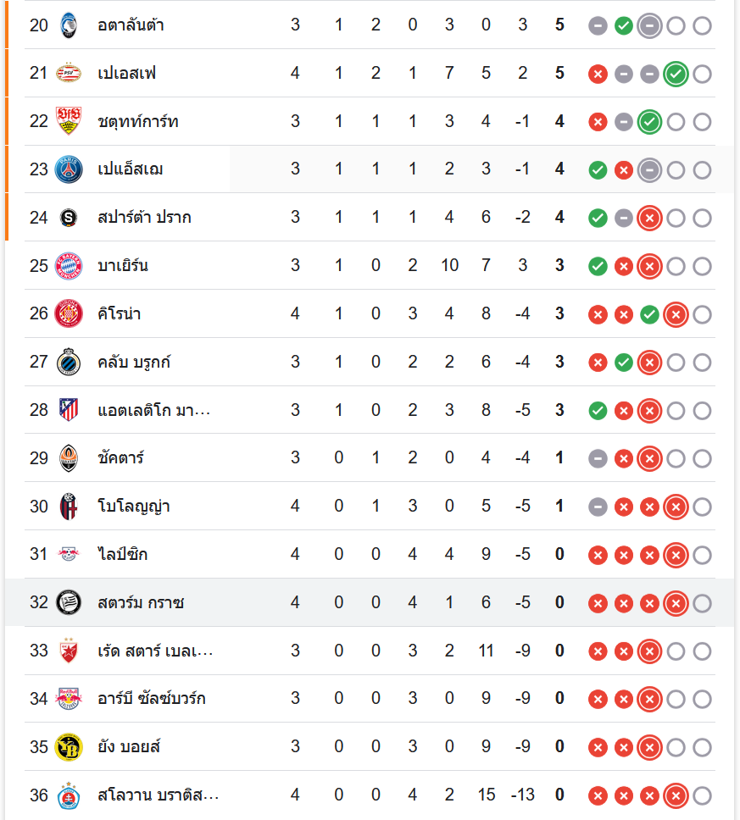The height and width of the screenshot is (820, 740).
Task: Click the Young Boys crest icon
Action: point(69,747)
